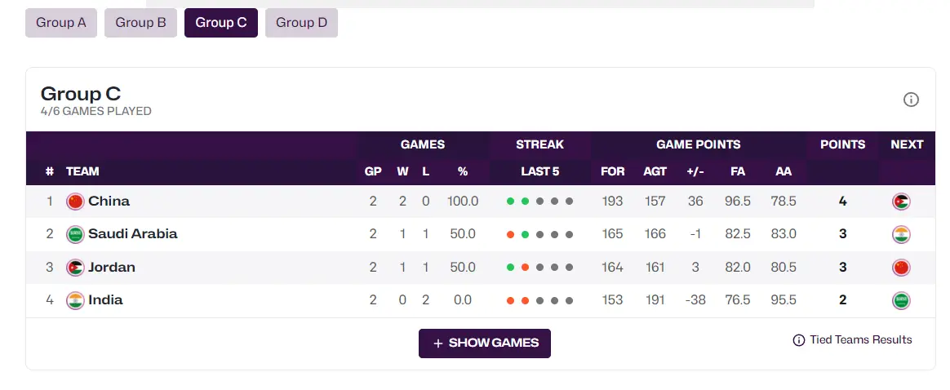Click the Saudi Arabia flag beside team name

(75, 234)
